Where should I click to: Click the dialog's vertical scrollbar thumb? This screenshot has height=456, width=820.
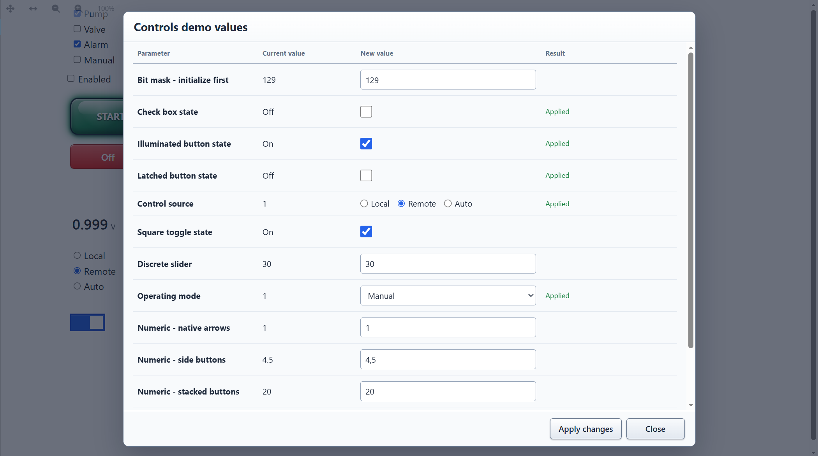click(691, 200)
